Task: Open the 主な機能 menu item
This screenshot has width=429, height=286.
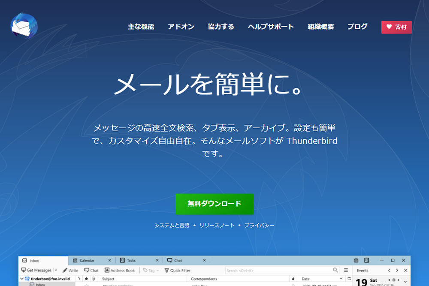Action: point(141,27)
